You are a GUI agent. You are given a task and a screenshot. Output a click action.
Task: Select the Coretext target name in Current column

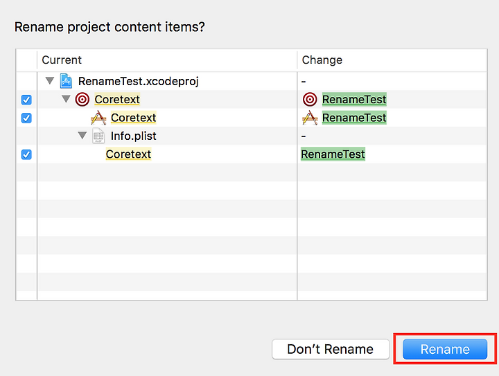coord(117,100)
